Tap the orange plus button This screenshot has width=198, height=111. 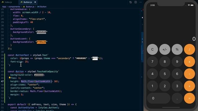click(x=189, y=86)
